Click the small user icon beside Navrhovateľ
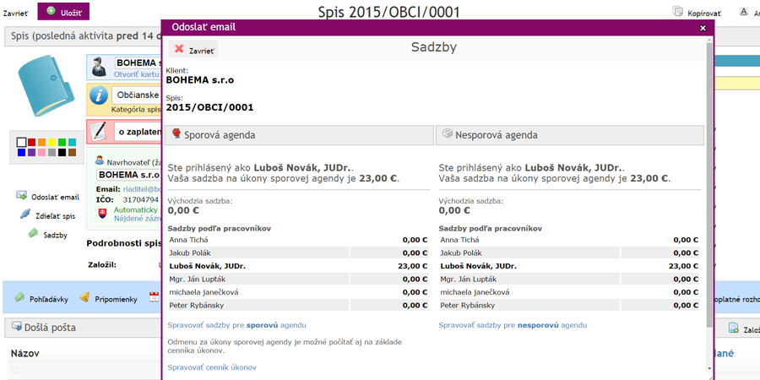 (100, 160)
